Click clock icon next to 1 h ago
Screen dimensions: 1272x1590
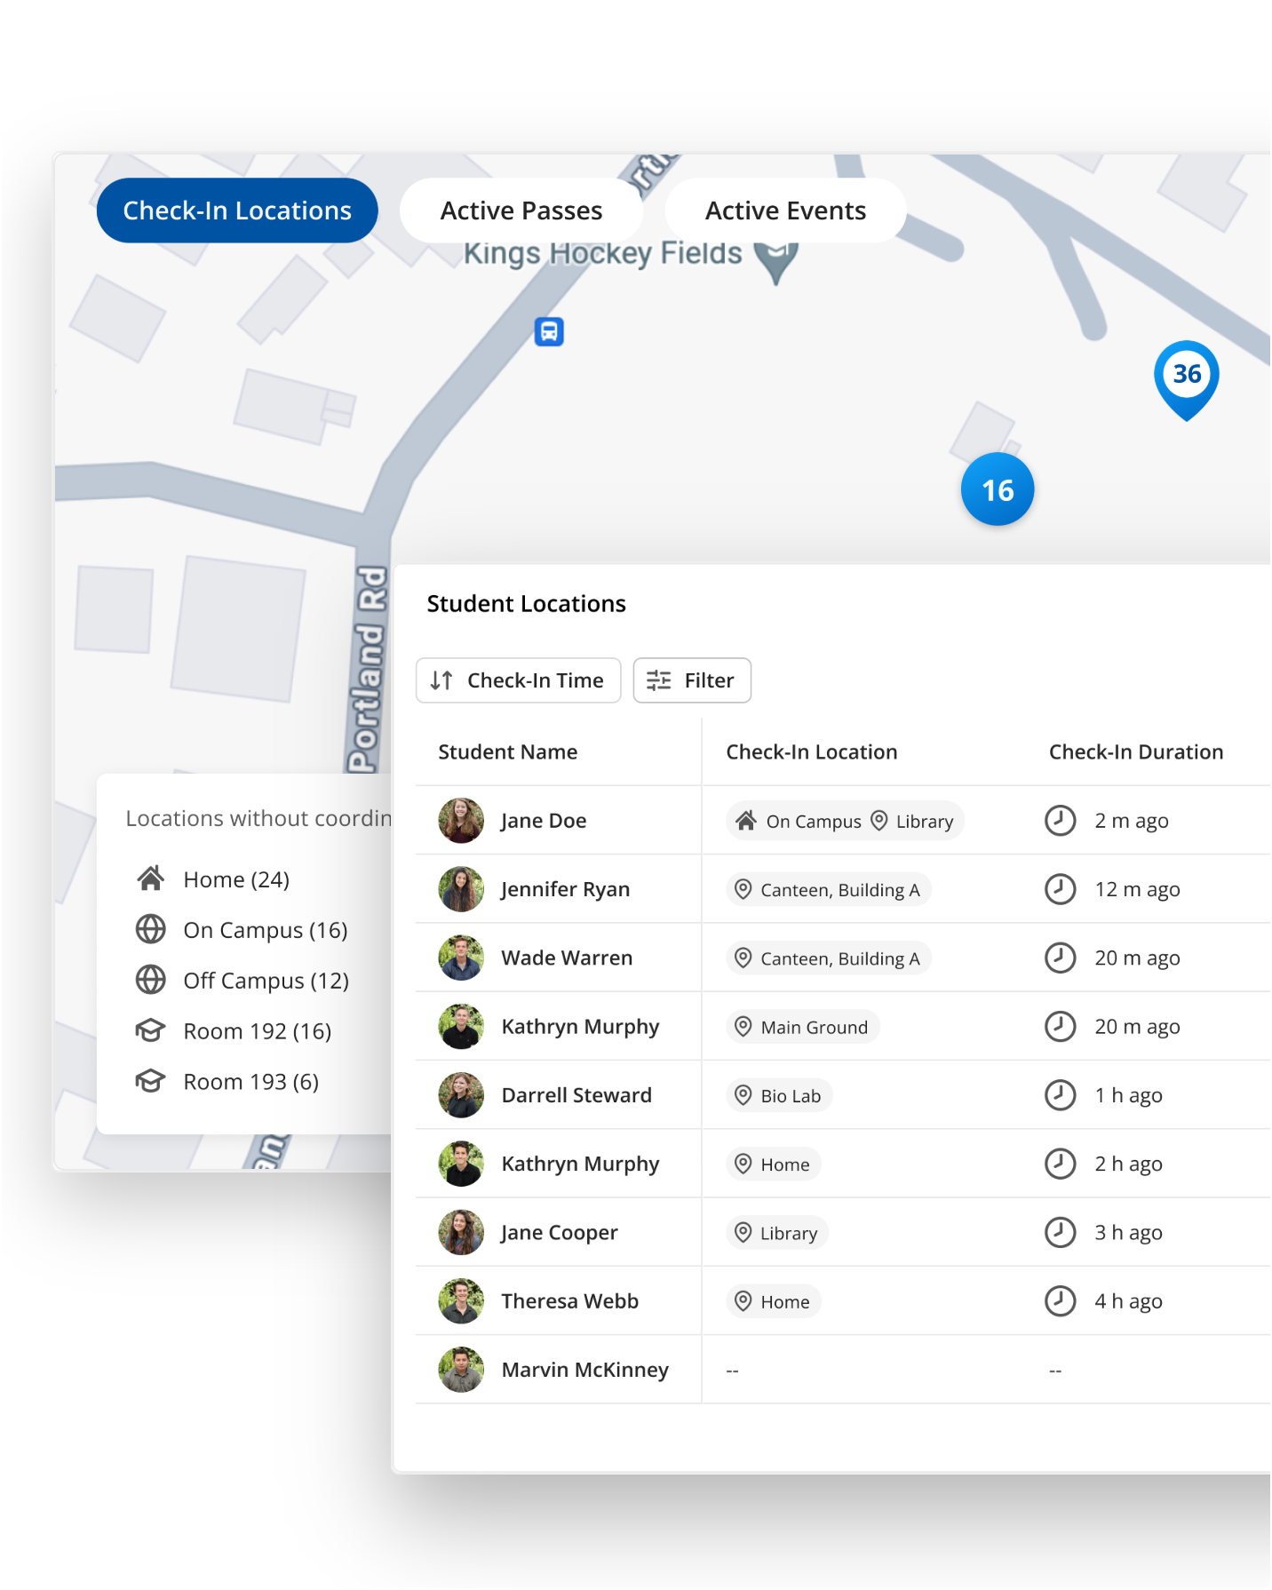pyautogui.click(x=1060, y=1095)
